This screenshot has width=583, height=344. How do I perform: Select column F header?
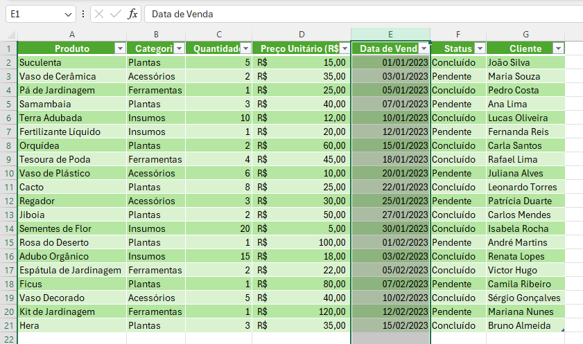[x=458, y=35]
